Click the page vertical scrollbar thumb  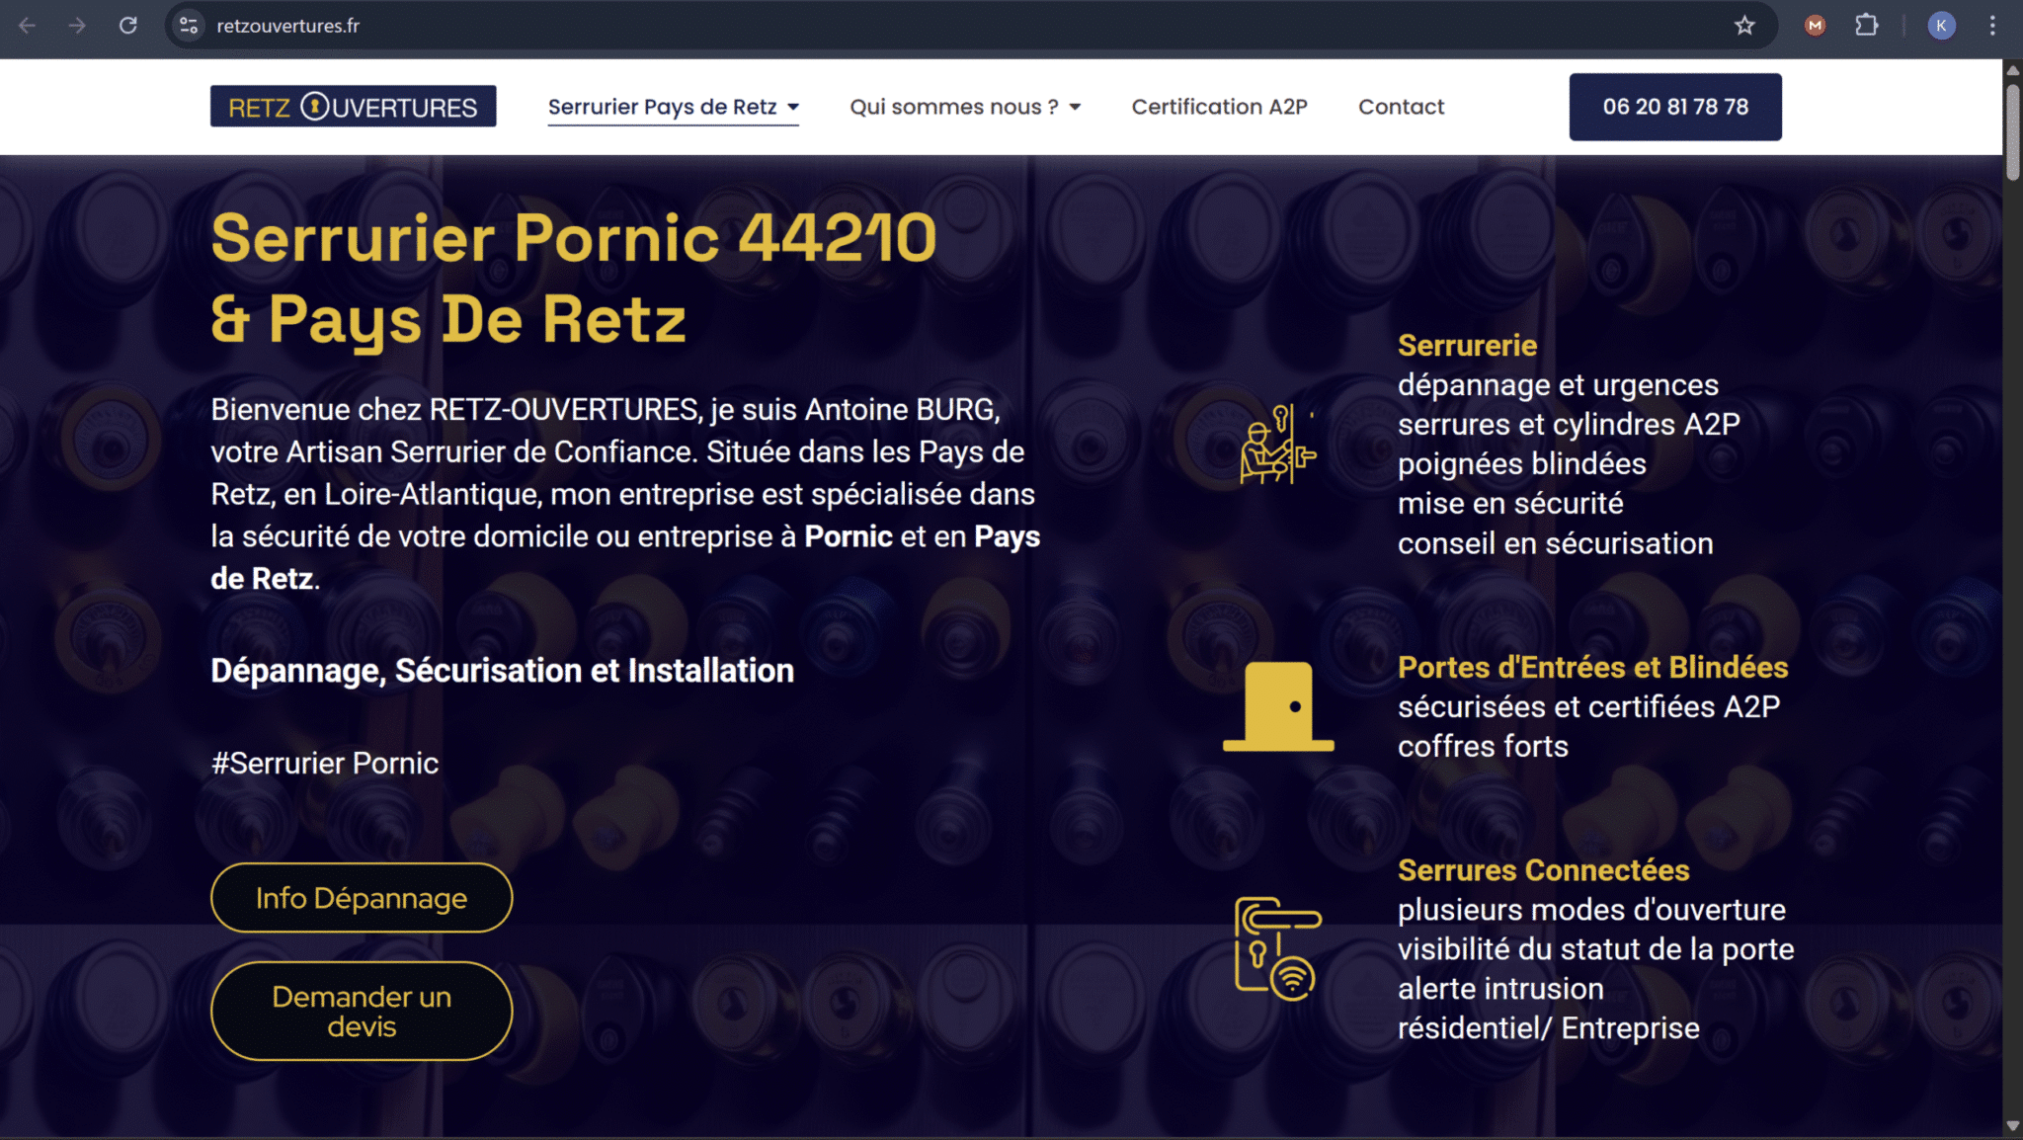(2013, 131)
